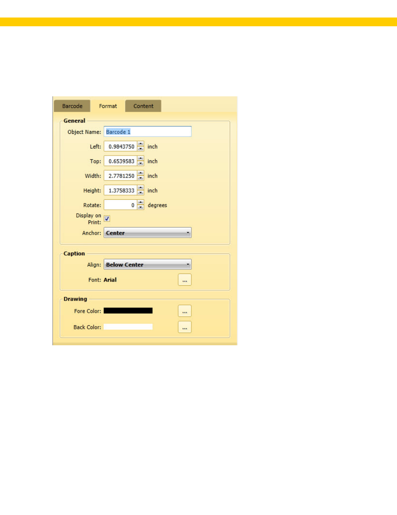This screenshot has height=515, width=397.
Task: Open the Anchor dropdown set to Center
Action: click(147, 233)
